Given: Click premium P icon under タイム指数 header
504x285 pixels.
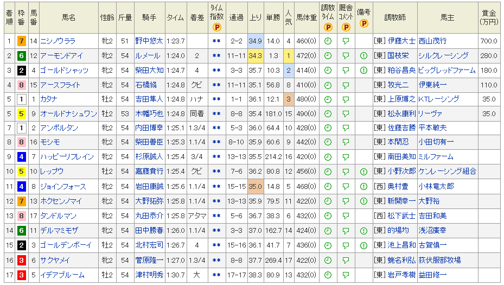Looking at the screenshot, I should (216, 27).
